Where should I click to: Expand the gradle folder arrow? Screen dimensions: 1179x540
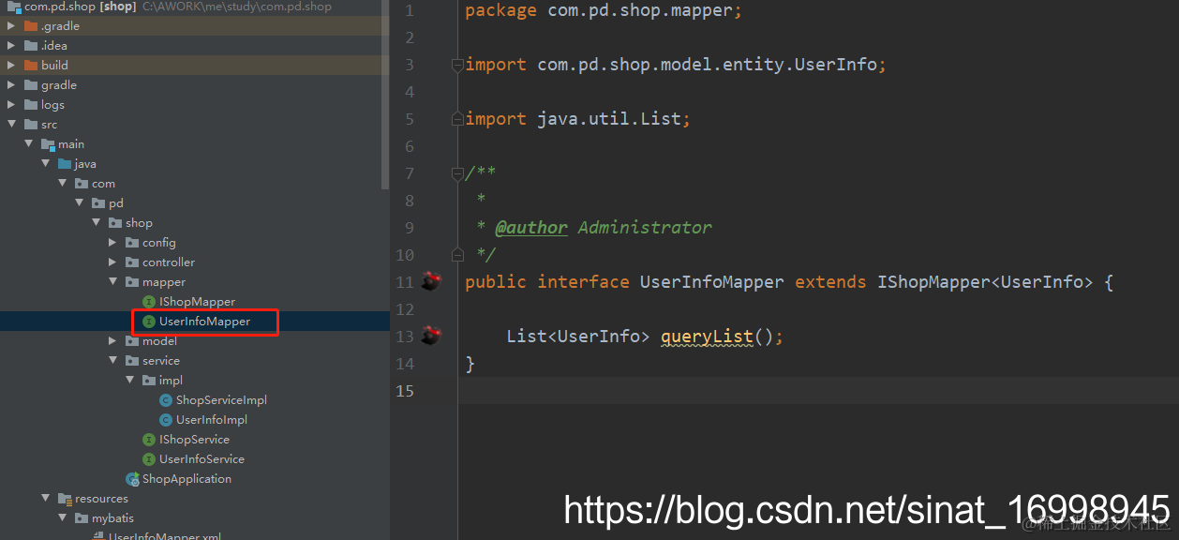(x=11, y=85)
